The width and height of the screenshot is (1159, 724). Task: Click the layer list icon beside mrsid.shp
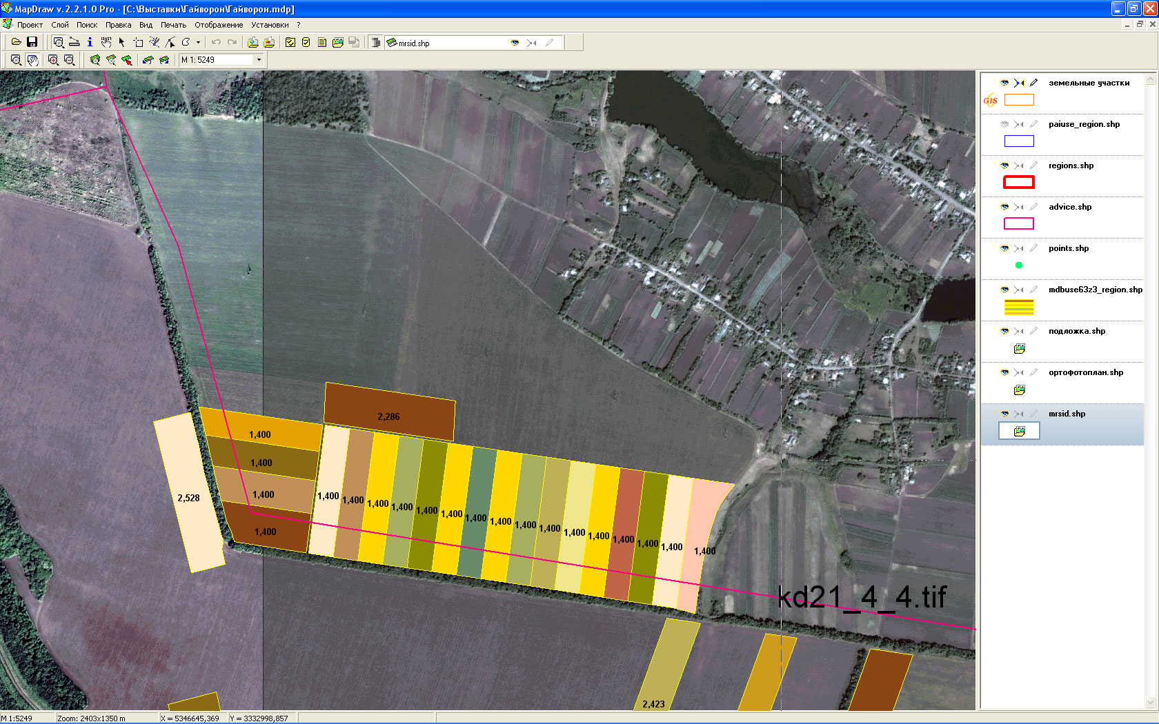[376, 43]
